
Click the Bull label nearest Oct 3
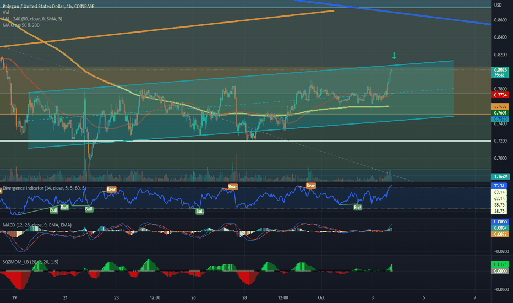pos(358,207)
